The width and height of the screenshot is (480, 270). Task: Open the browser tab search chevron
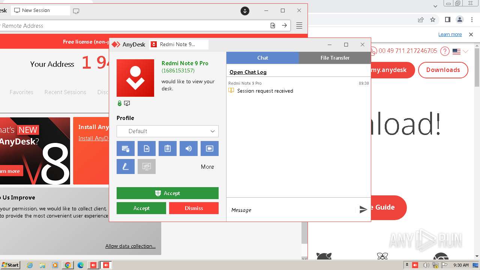435,6
